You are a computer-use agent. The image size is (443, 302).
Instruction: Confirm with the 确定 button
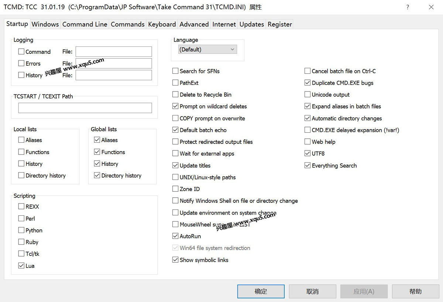pyautogui.click(x=261, y=291)
